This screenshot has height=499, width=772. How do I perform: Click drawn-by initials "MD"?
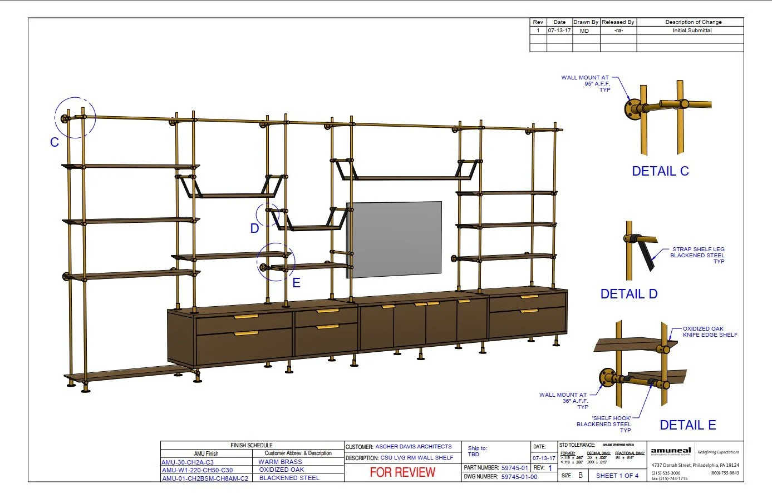(584, 31)
